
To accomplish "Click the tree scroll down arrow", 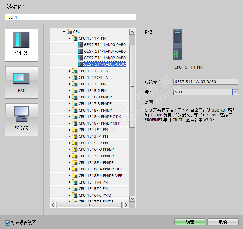I will pyautogui.click(x=132, y=198).
